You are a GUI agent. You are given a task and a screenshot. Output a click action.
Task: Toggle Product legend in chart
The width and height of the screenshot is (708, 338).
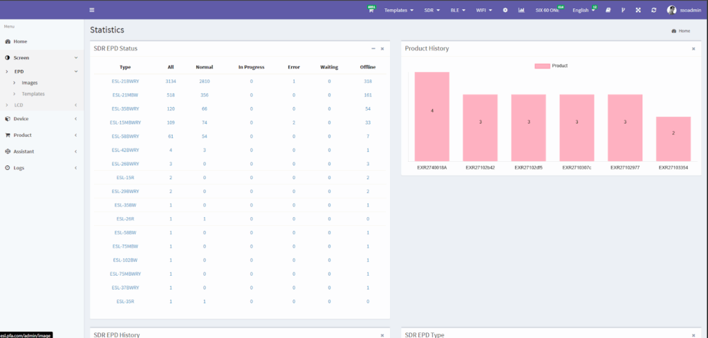(551, 66)
